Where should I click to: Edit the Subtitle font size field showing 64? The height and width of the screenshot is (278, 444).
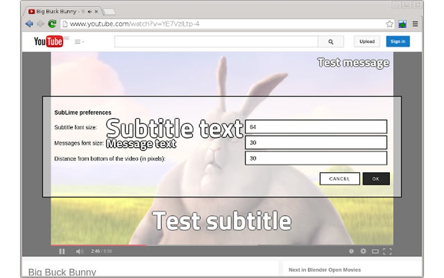(x=316, y=126)
